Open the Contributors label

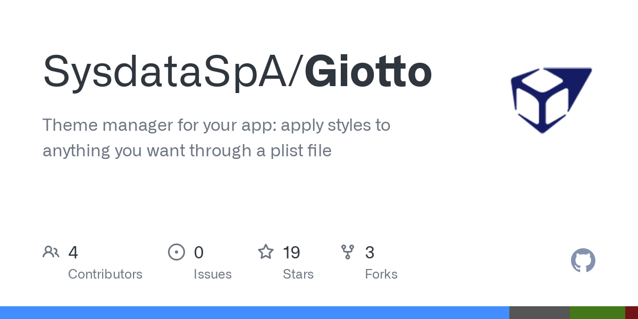tap(105, 274)
